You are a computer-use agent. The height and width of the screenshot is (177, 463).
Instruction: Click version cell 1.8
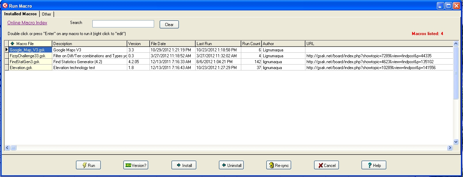click(138, 67)
